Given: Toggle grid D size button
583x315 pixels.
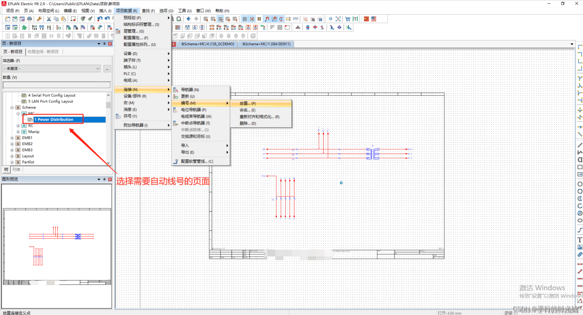Looking at the screenshot, I should pyautogui.click(x=228, y=19).
